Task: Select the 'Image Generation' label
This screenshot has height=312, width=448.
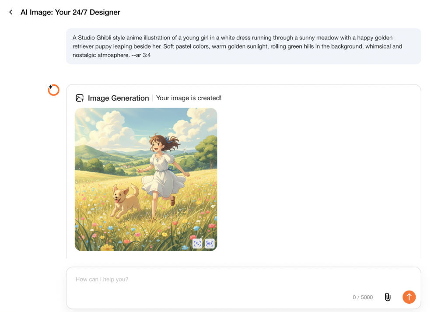Action: 118,98
